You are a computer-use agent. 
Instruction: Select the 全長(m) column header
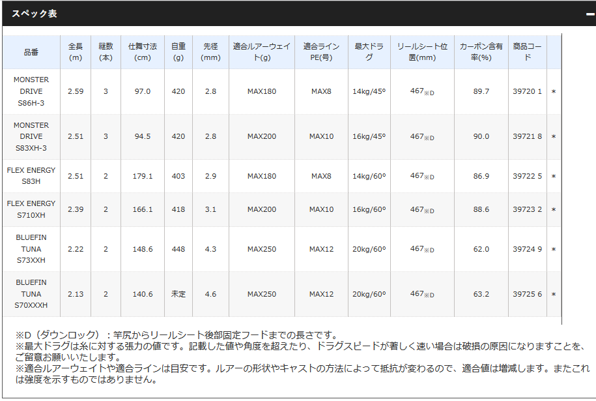tap(76, 52)
